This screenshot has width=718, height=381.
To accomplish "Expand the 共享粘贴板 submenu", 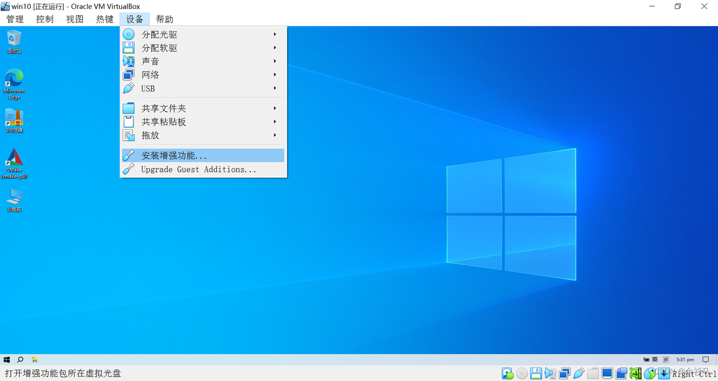I will click(203, 122).
